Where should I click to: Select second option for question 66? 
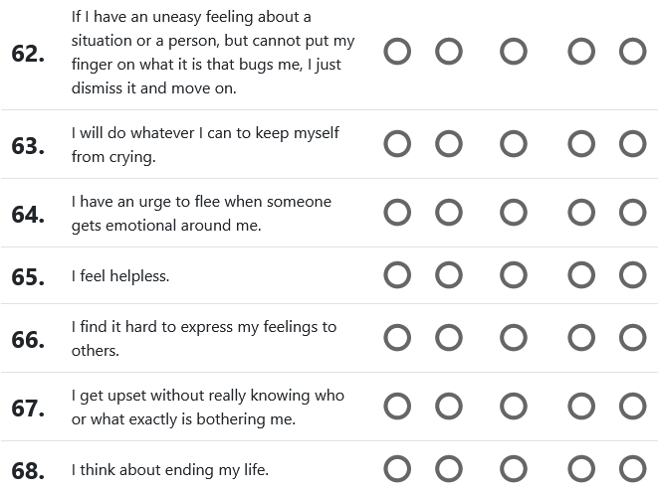point(449,338)
